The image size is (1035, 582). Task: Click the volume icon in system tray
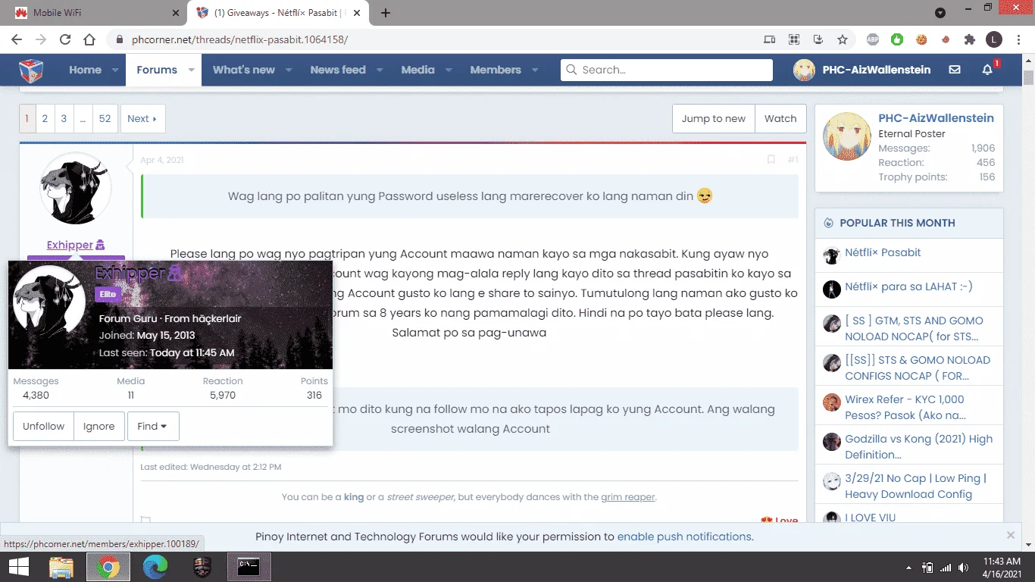pos(963,568)
